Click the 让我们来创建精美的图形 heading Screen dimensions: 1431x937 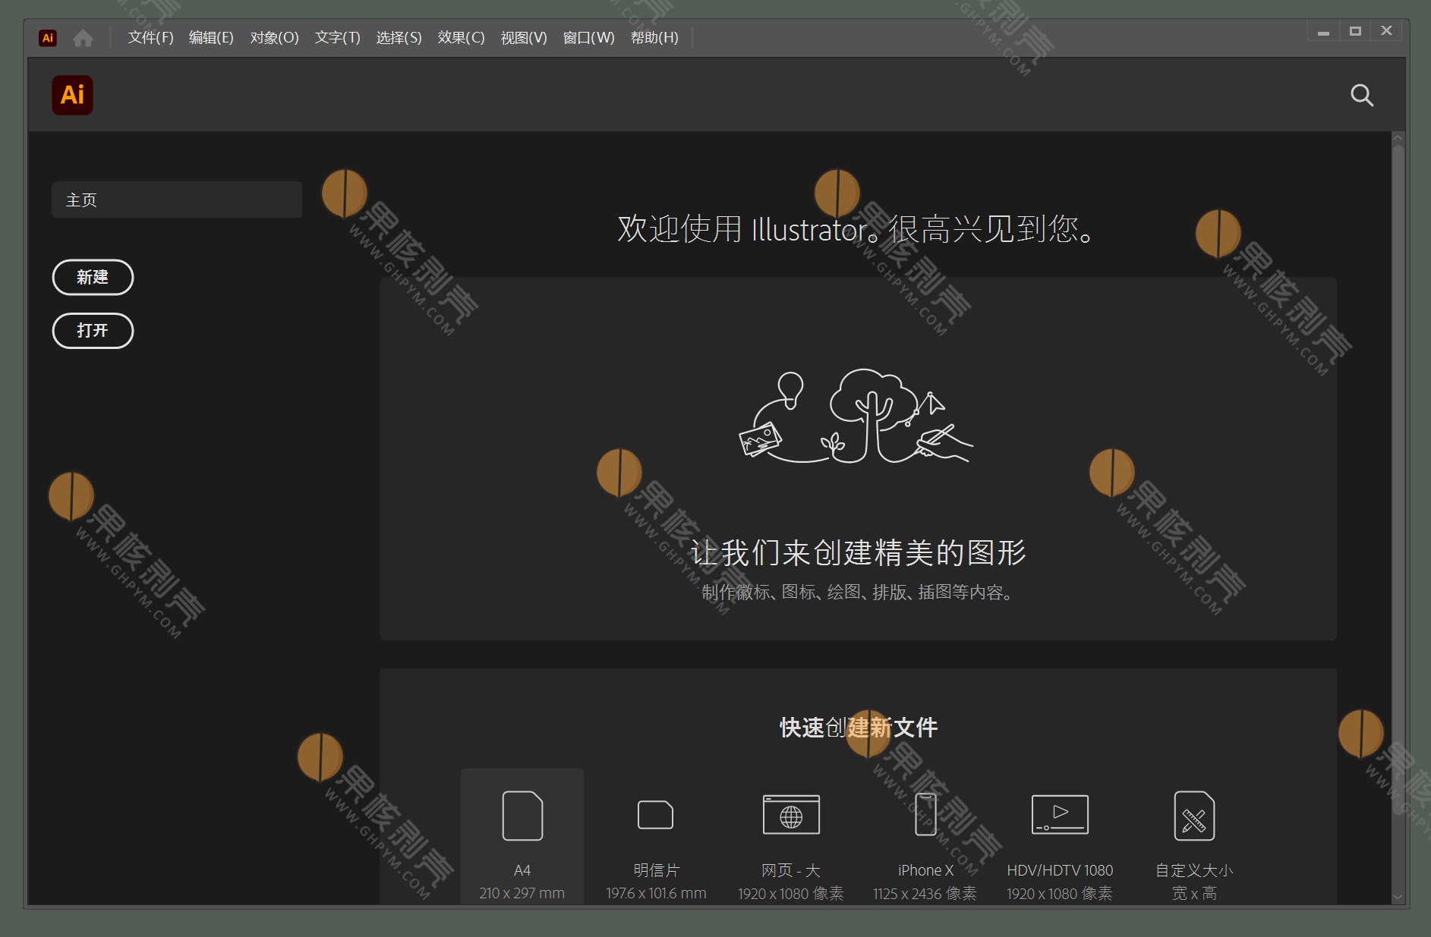pos(858,552)
